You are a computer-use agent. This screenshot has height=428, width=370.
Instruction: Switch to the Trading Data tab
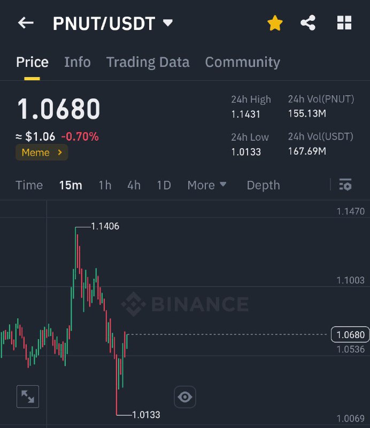(148, 62)
